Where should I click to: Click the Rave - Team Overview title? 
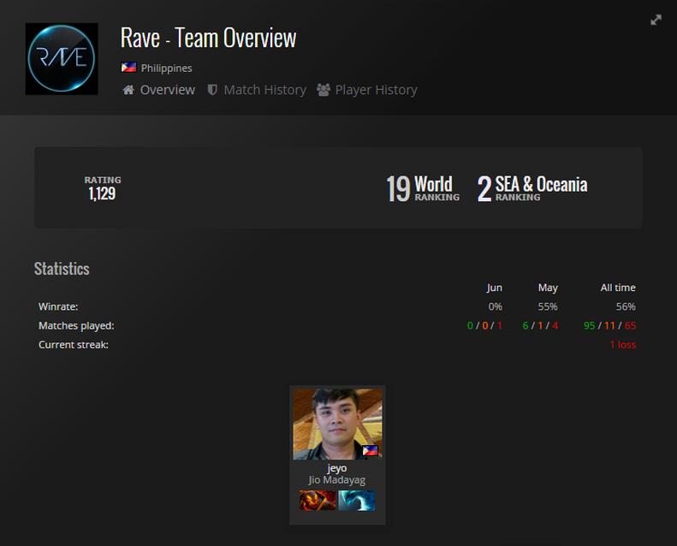(x=209, y=38)
